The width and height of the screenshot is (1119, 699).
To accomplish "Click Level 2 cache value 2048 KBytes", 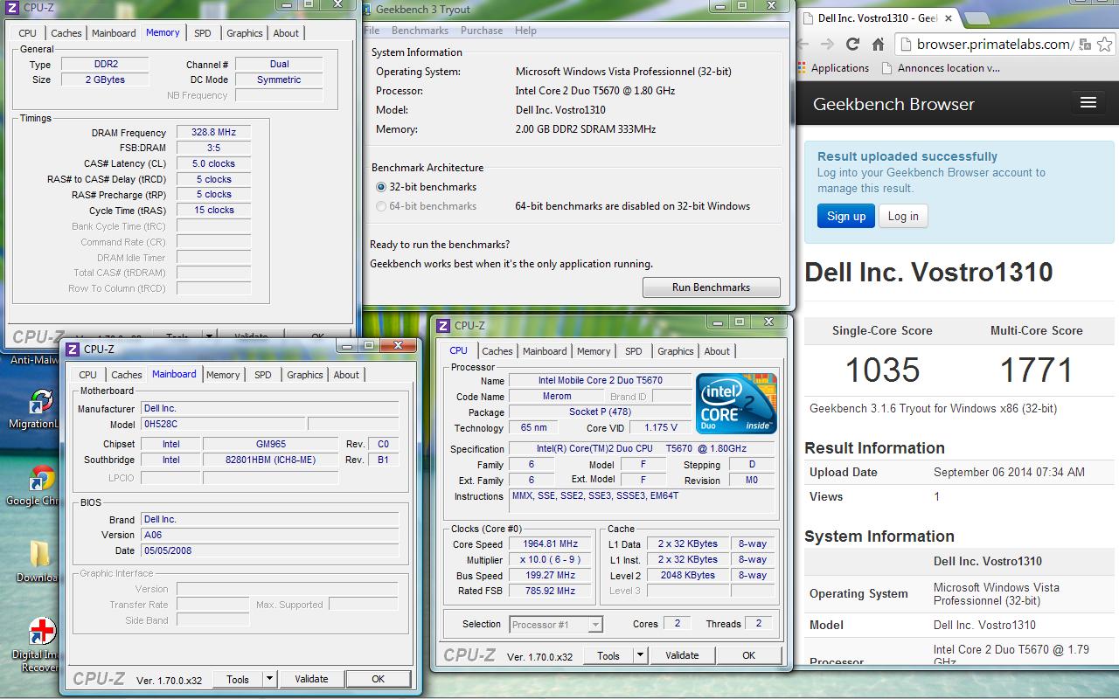I will coord(687,576).
